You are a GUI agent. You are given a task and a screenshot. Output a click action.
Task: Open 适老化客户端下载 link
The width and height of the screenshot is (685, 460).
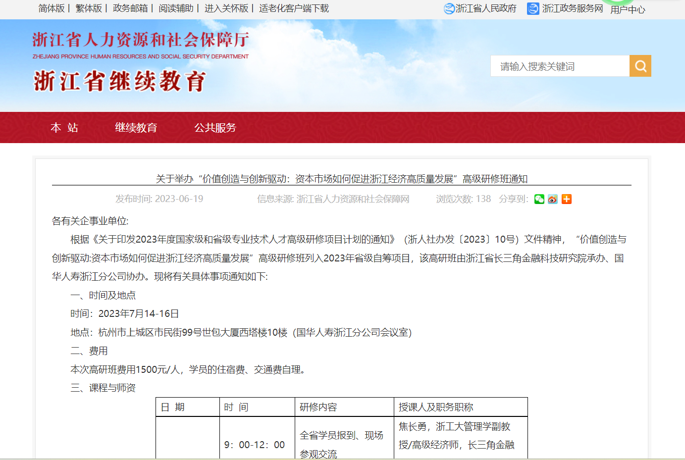pyautogui.click(x=294, y=8)
